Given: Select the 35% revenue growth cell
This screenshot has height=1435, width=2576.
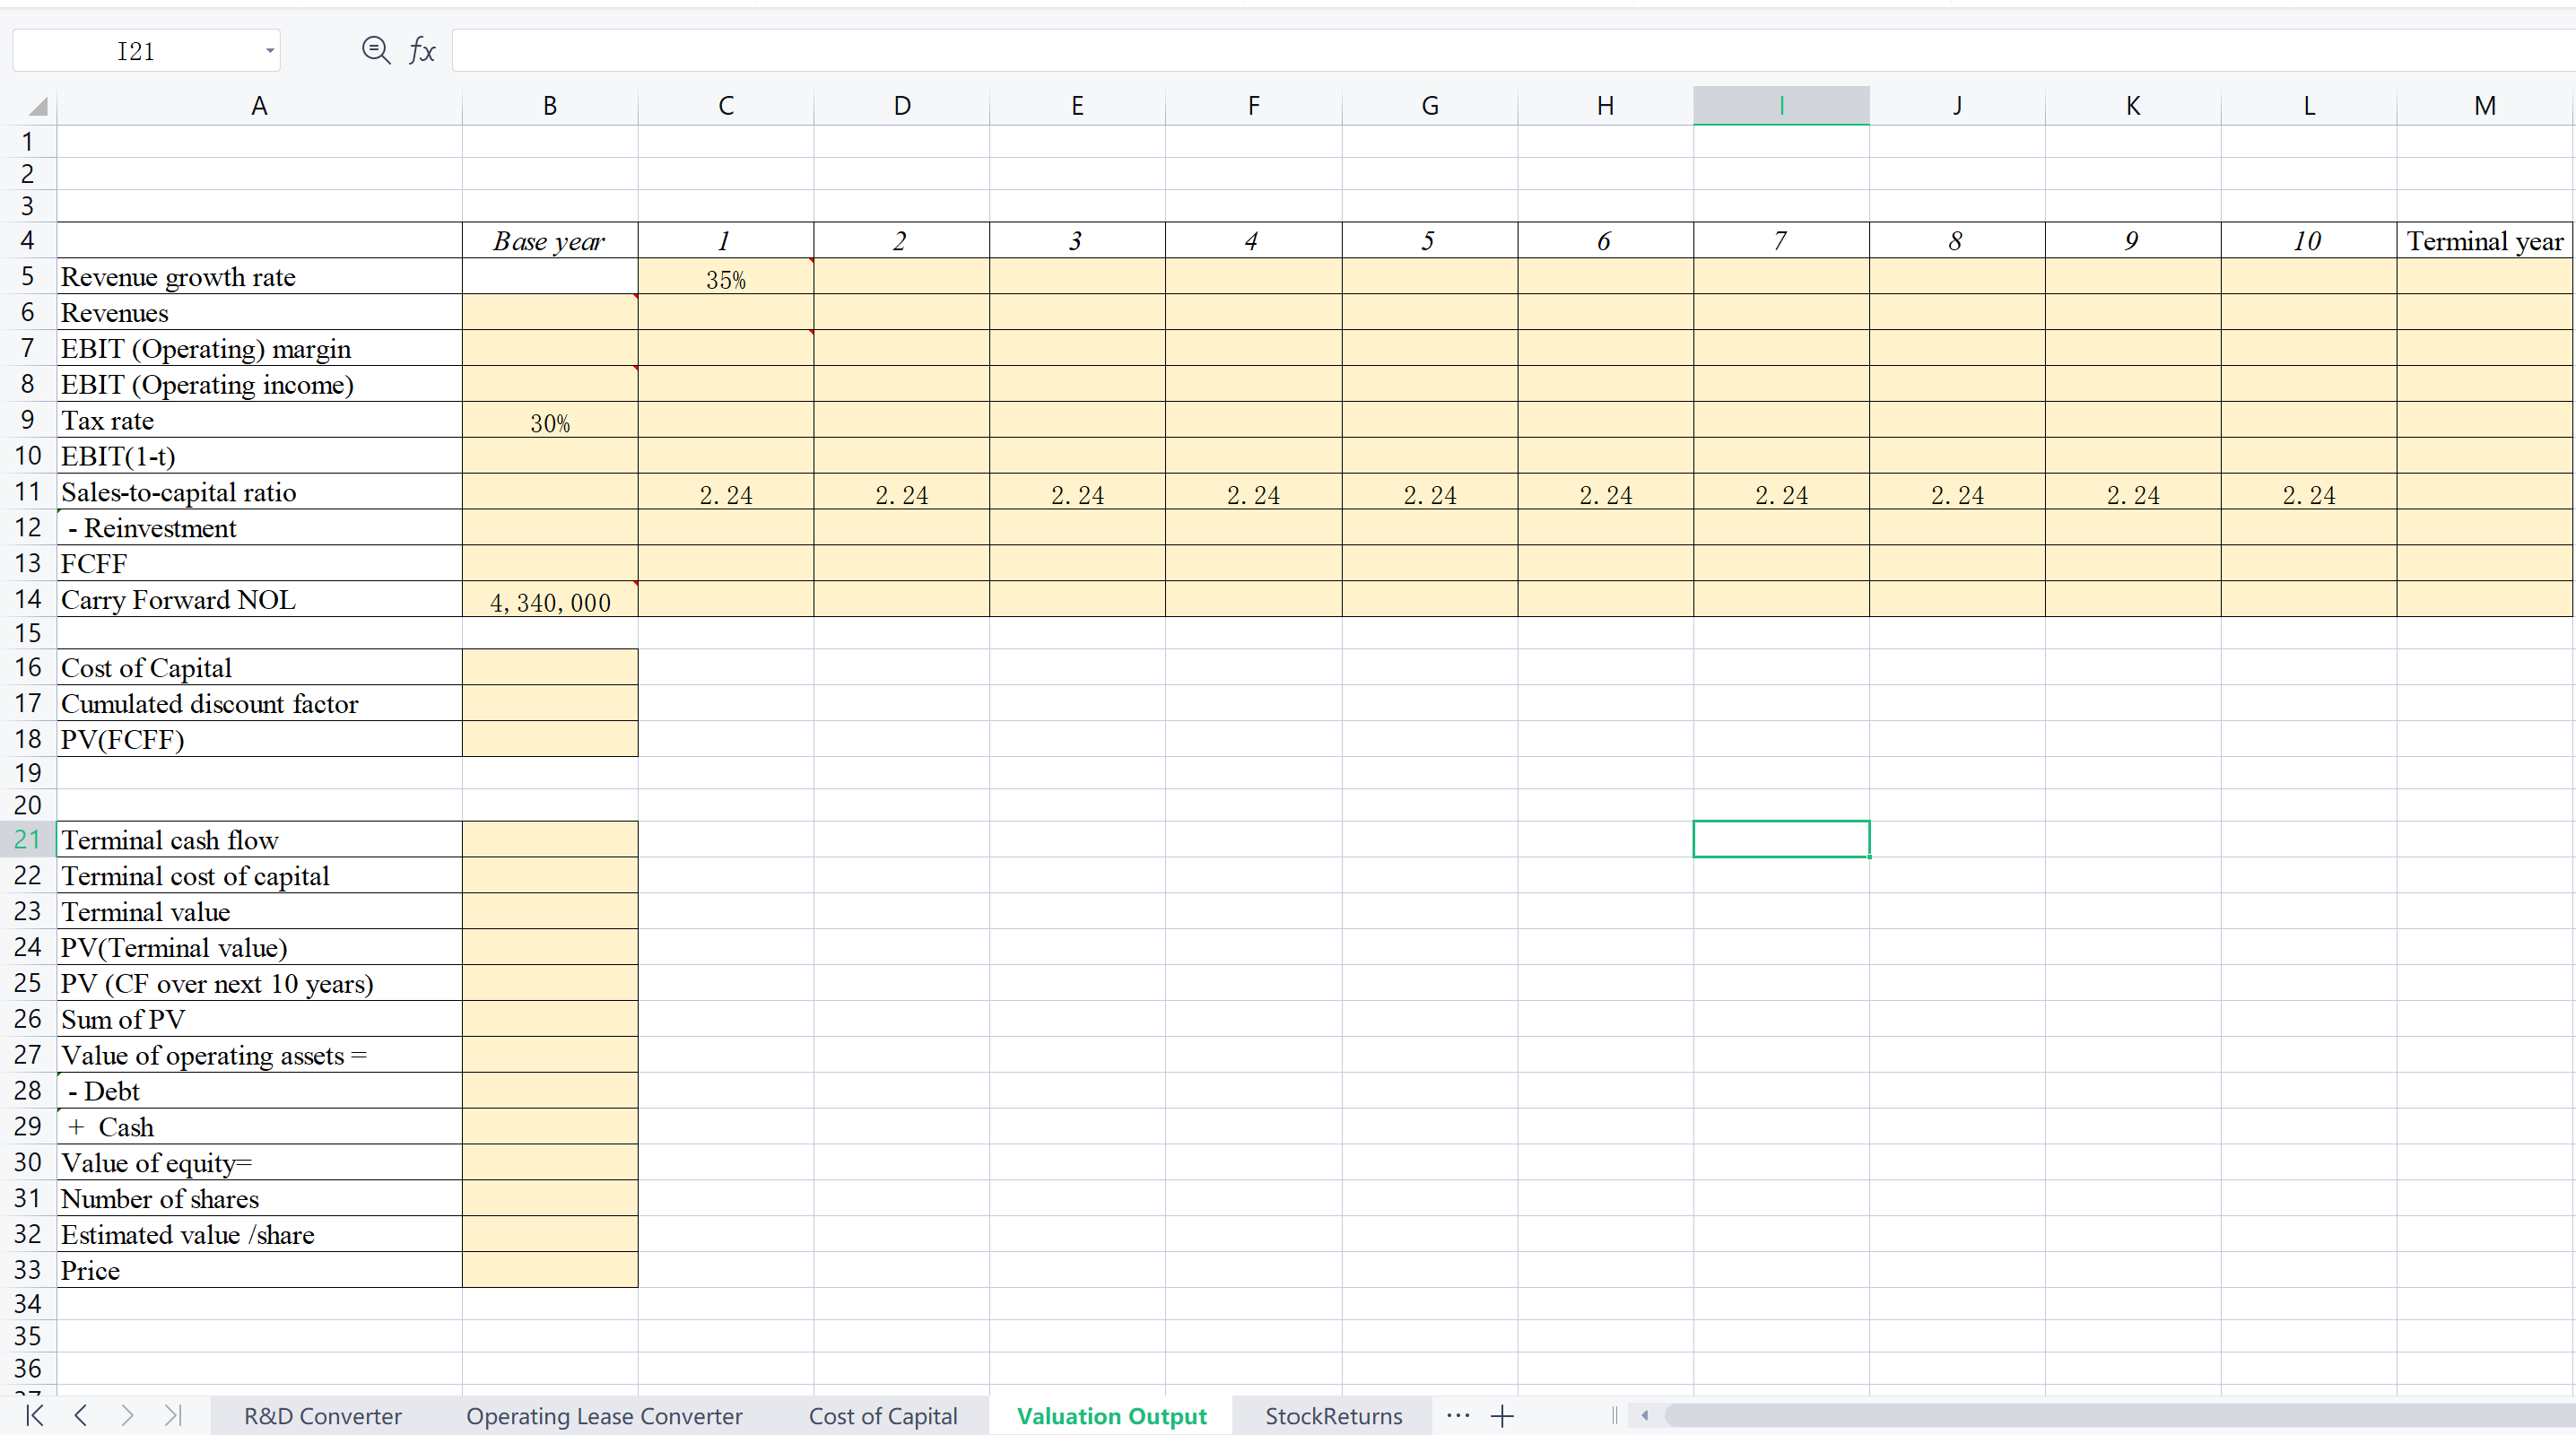Looking at the screenshot, I should 725,278.
